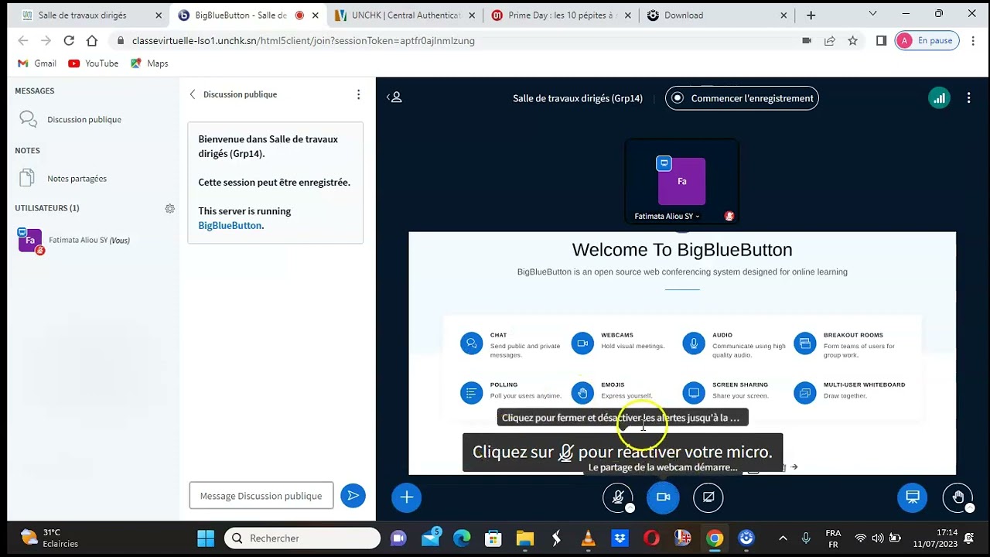Image resolution: width=990 pixels, height=557 pixels.
Task: Dismiss the alert tooltip 'Cliquez pour fermer'
Action: pos(622,418)
